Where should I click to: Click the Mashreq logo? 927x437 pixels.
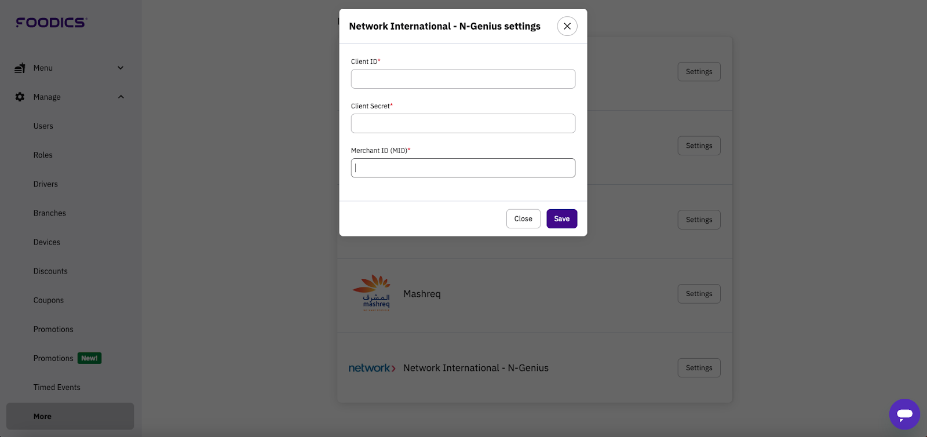[x=372, y=293]
